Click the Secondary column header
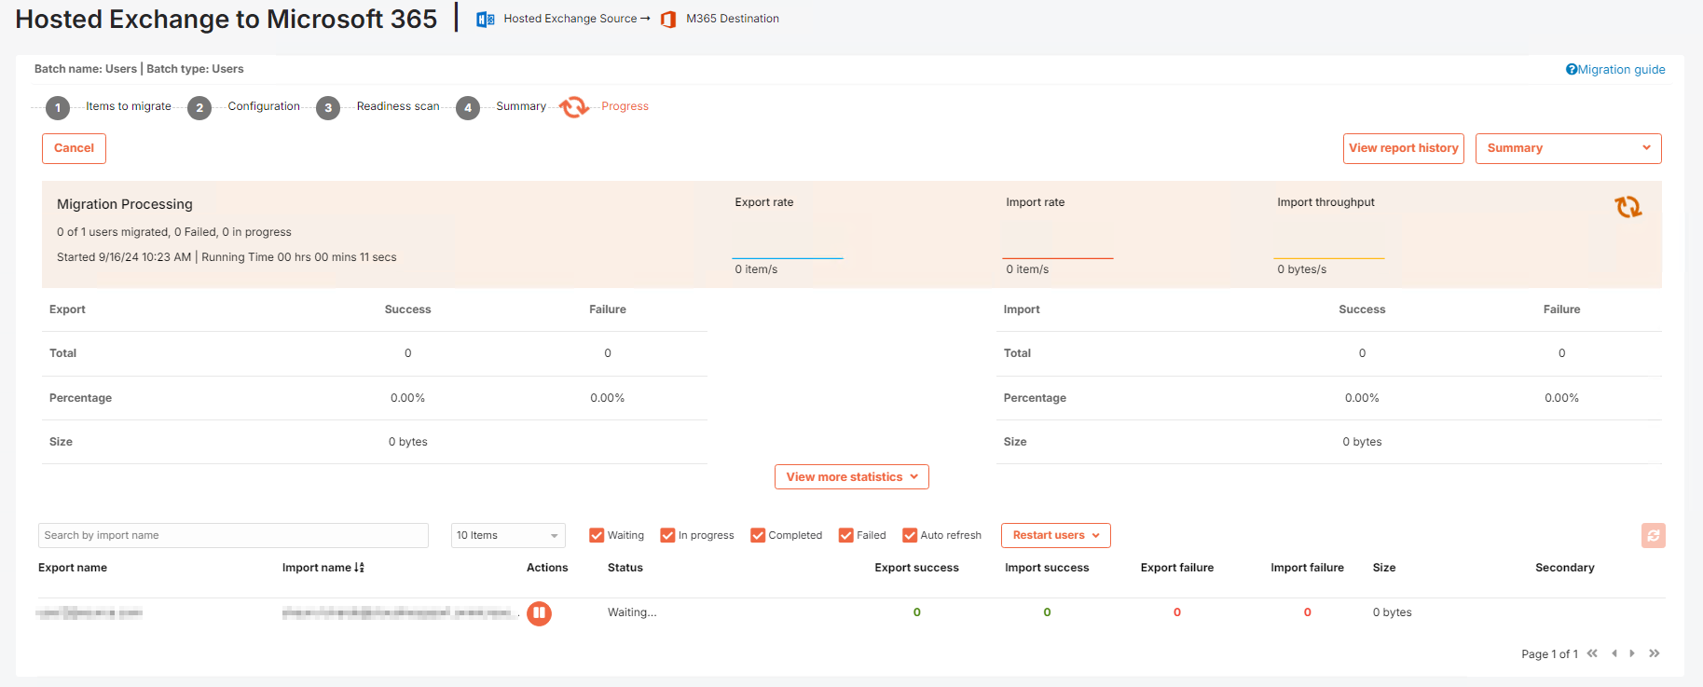1703x687 pixels. 1565,568
